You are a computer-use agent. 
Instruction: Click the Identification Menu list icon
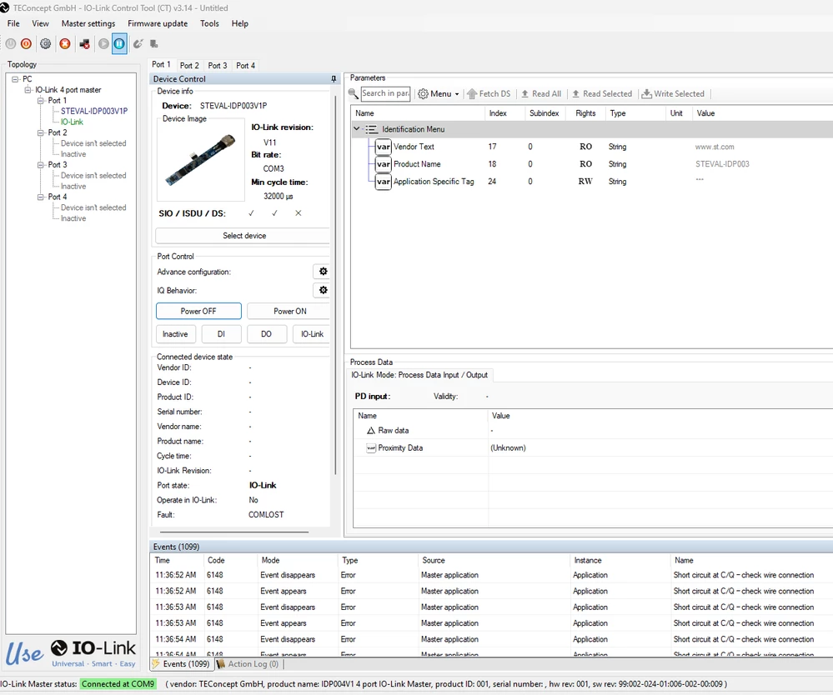(371, 129)
